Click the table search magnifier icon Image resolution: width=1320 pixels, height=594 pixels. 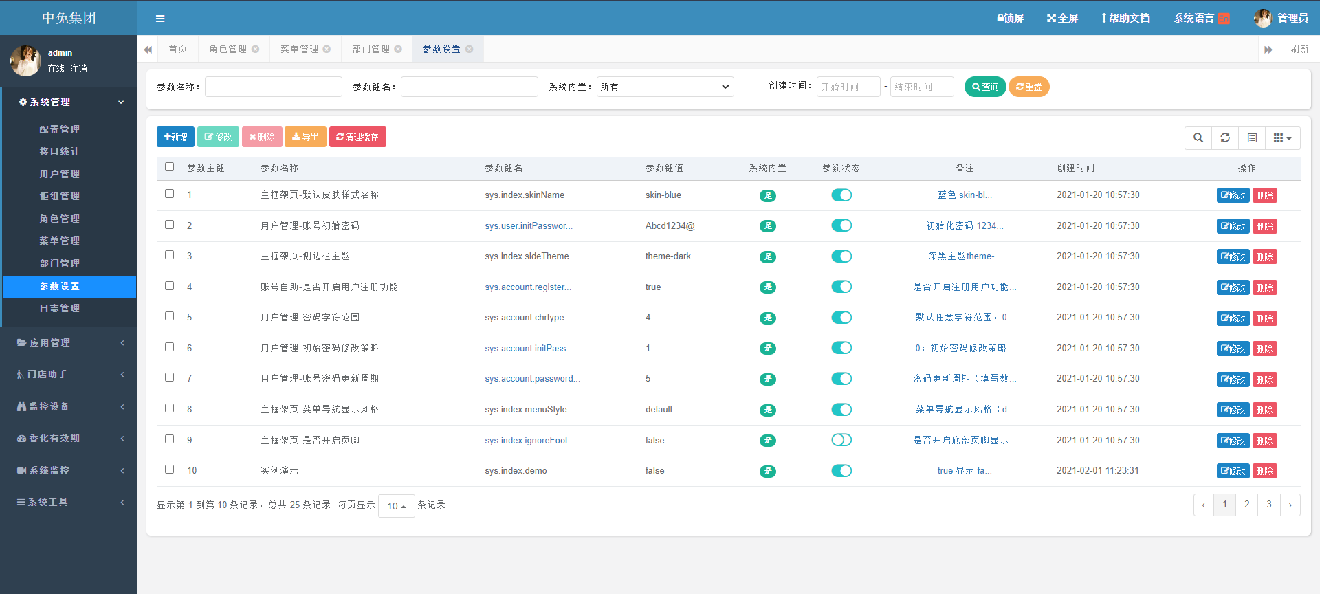(1198, 137)
